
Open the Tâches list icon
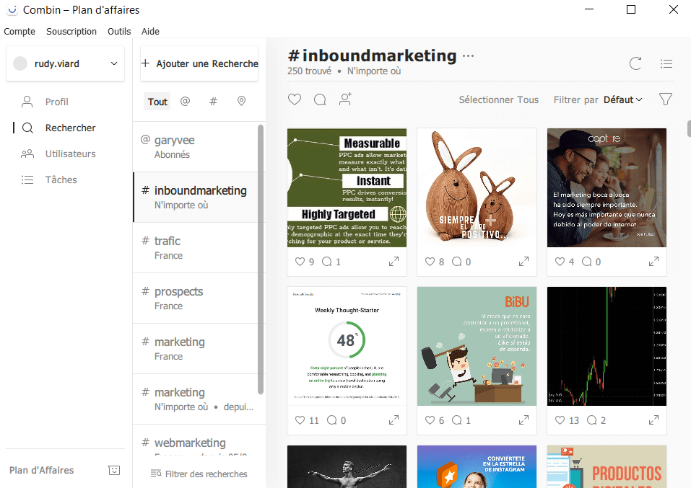click(x=27, y=180)
